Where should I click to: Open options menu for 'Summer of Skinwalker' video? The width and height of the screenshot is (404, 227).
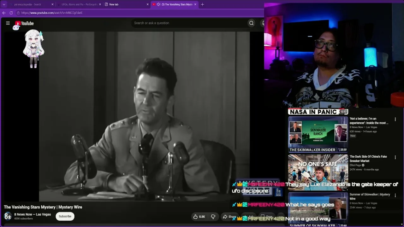(395, 195)
